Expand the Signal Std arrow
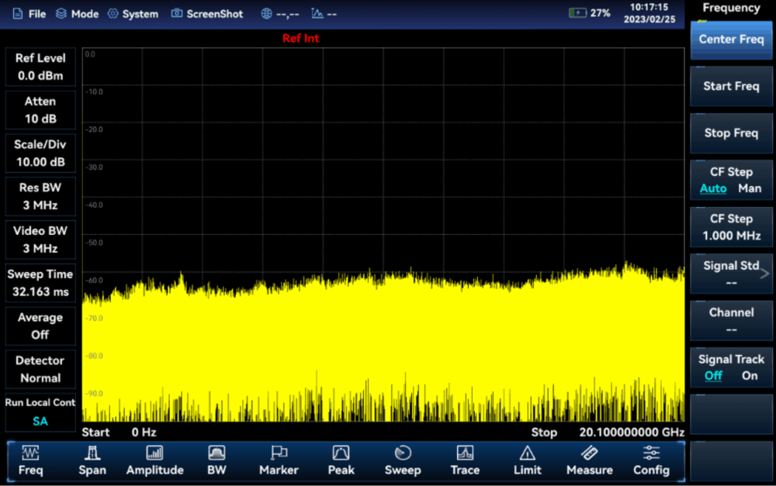Viewport: 776px width, 486px height. [x=764, y=273]
